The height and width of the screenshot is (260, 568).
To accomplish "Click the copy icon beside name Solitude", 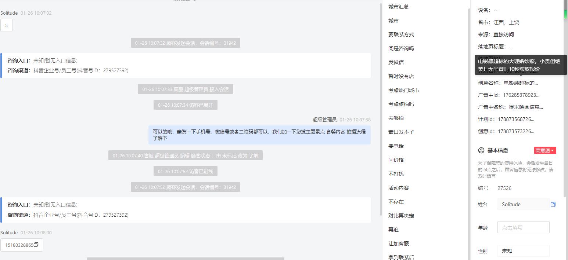I will [x=553, y=204].
